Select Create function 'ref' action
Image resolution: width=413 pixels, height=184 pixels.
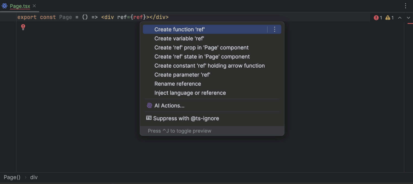point(179,29)
